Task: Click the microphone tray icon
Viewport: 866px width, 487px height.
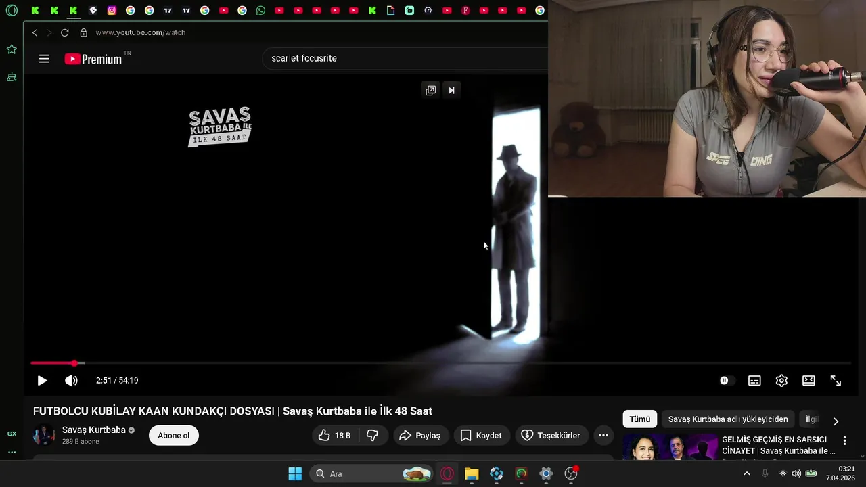Action: [x=765, y=473]
